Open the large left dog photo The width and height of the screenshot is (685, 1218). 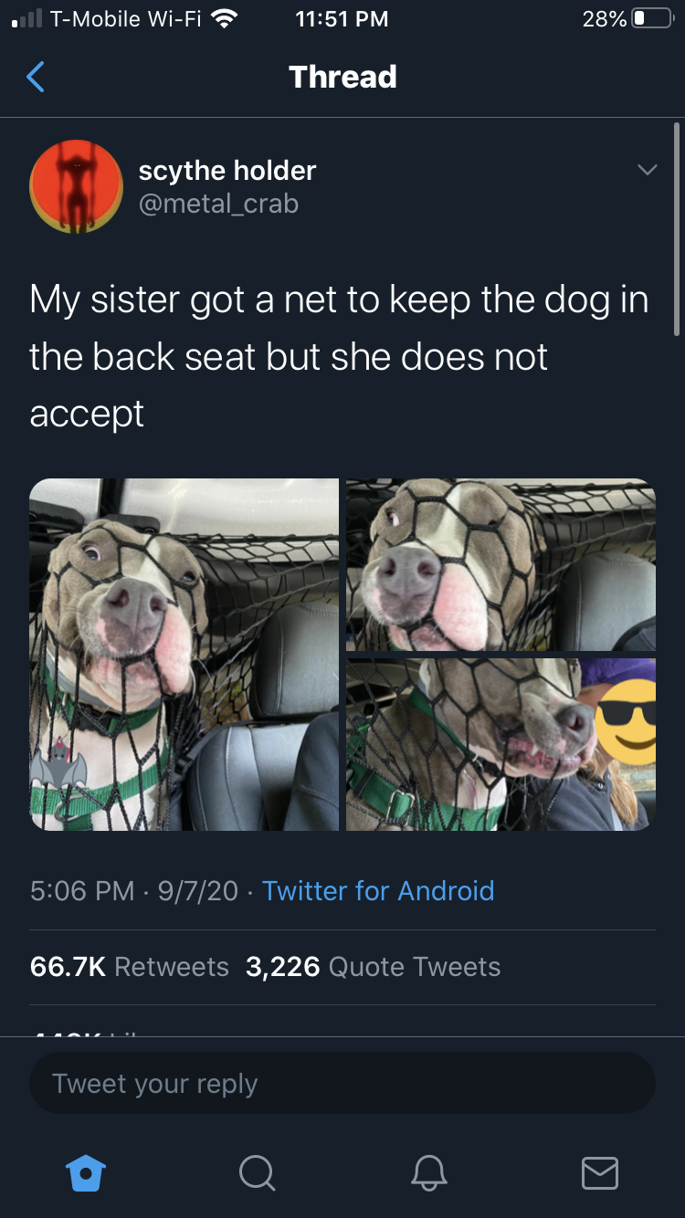(184, 655)
